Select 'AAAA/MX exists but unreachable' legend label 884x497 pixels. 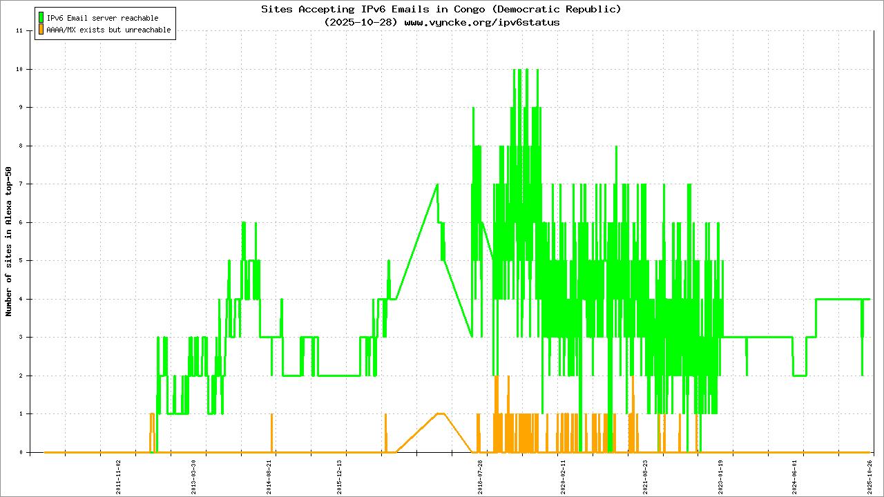click(x=108, y=30)
